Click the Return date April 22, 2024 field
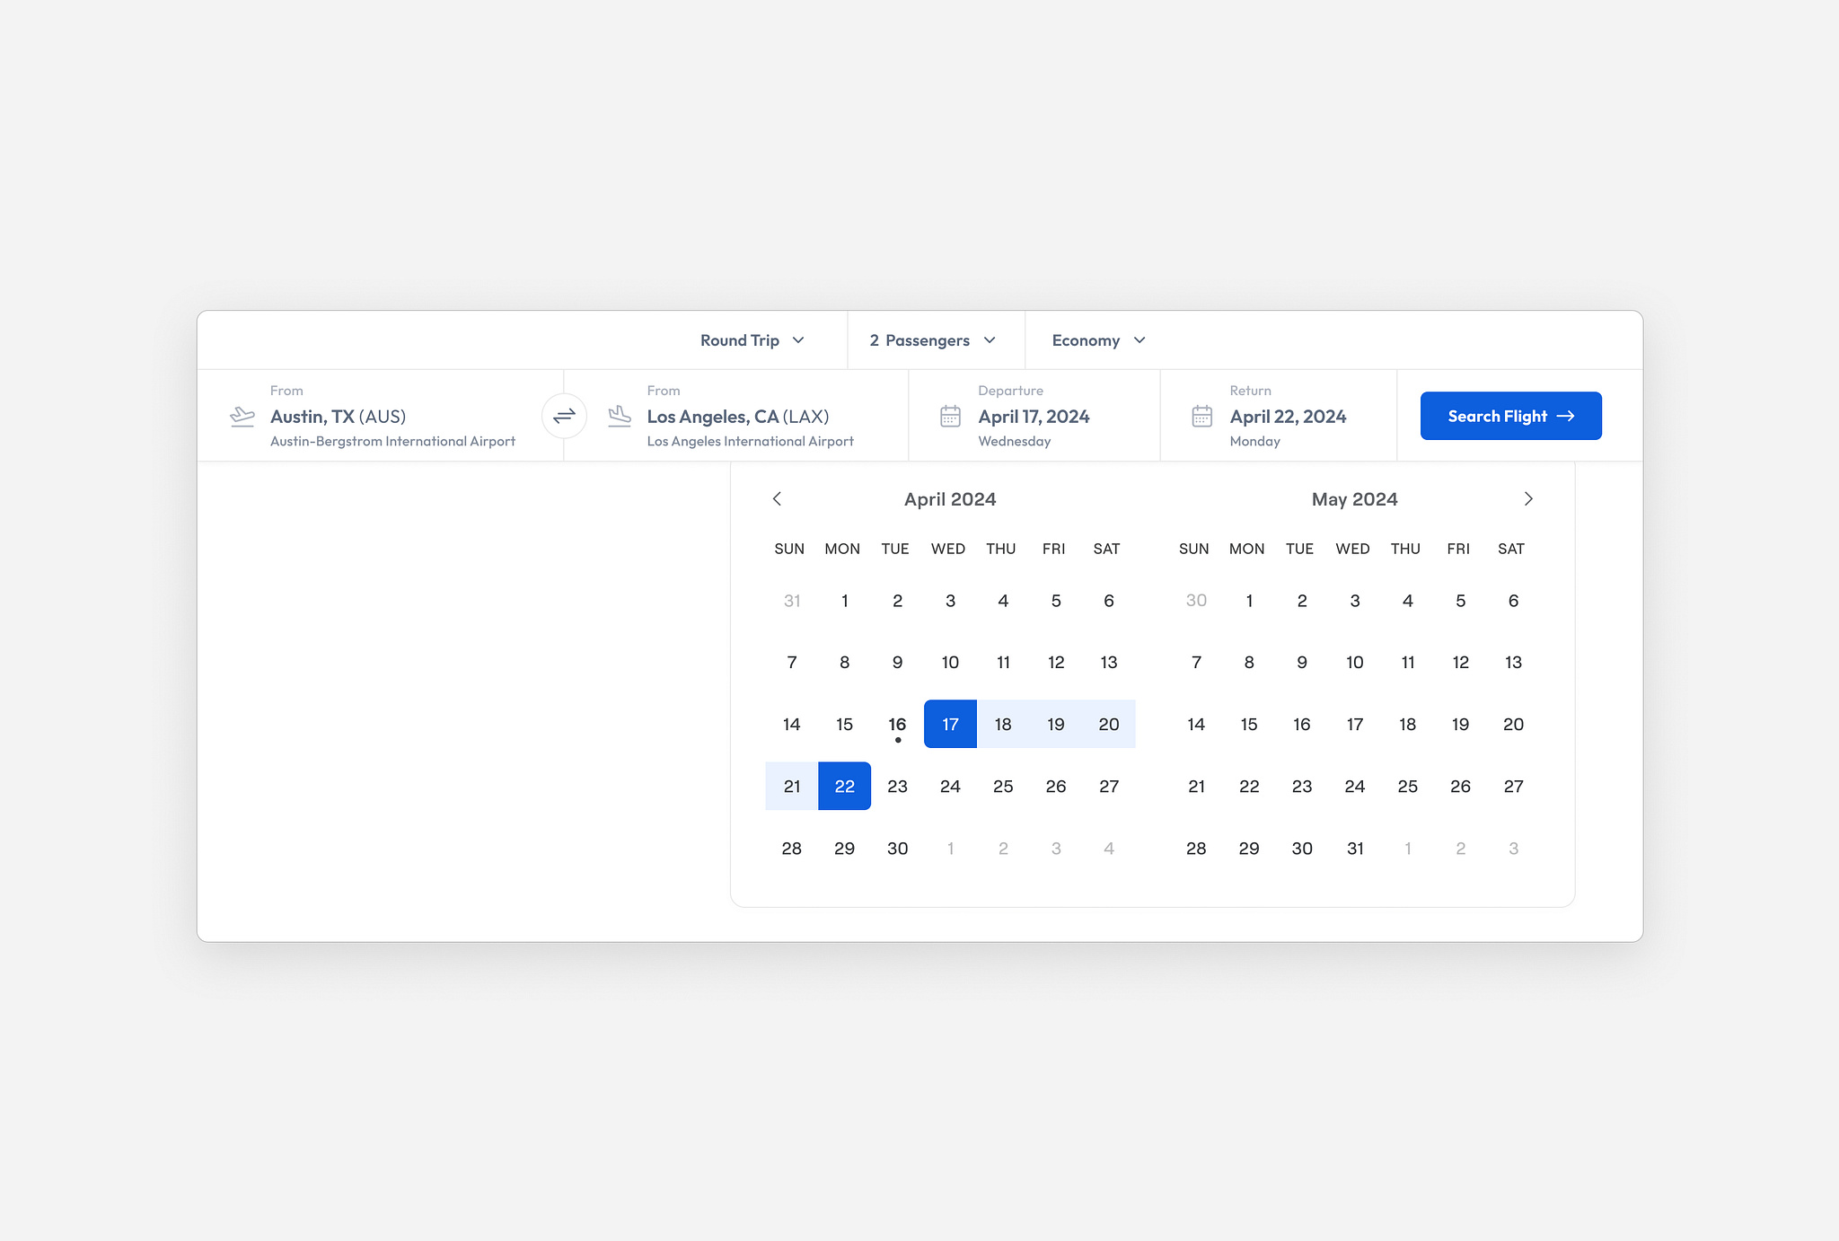The height and width of the screenshot is (1241, 1839). click(x=1288, y=416)
